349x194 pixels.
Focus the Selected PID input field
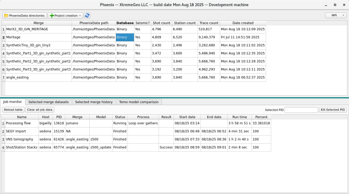point(301,110)
